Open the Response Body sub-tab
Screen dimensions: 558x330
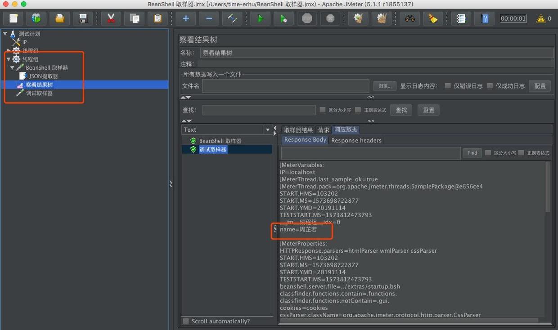point(305,140)
